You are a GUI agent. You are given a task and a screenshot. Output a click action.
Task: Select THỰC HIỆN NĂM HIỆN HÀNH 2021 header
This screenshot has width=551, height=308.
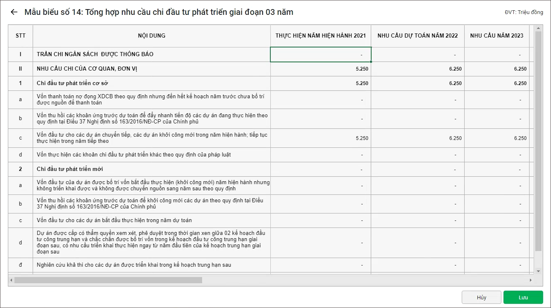tap(321, 36)
